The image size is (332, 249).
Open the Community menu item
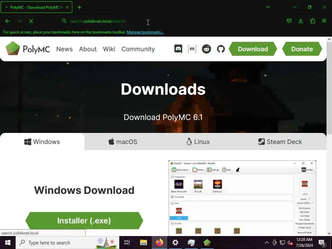click(138, 49)
